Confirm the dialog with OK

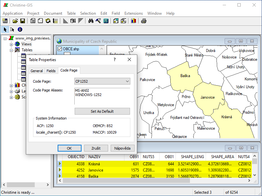pyautogui.click(x=69, y=148)
